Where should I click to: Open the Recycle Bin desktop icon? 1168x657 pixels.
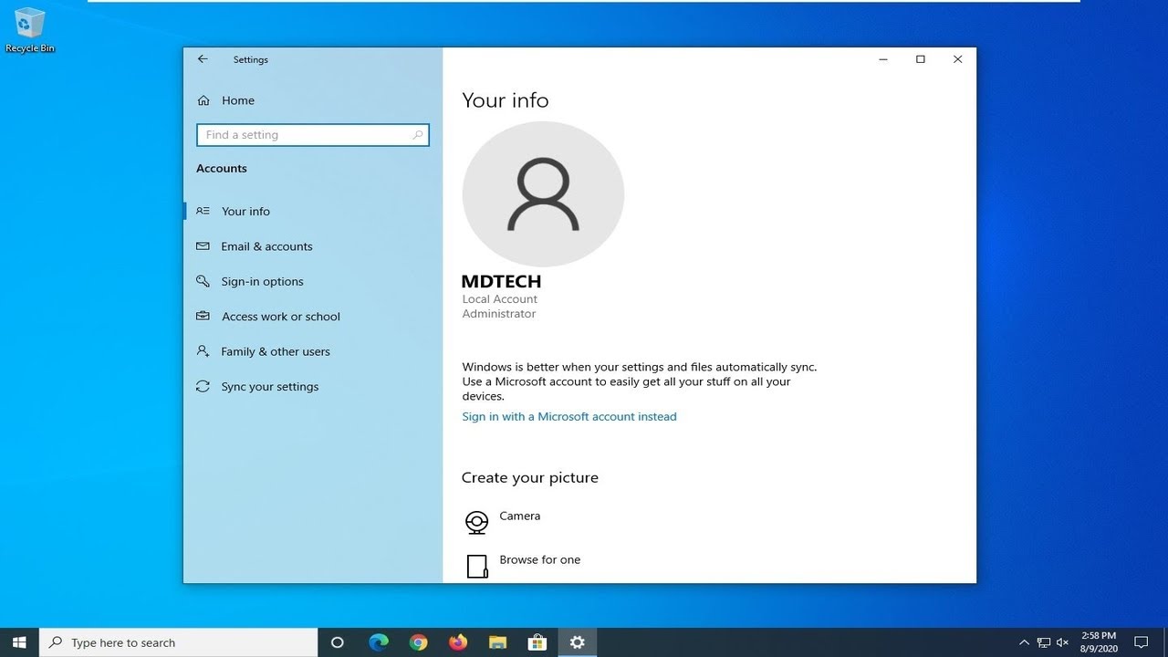30,30
